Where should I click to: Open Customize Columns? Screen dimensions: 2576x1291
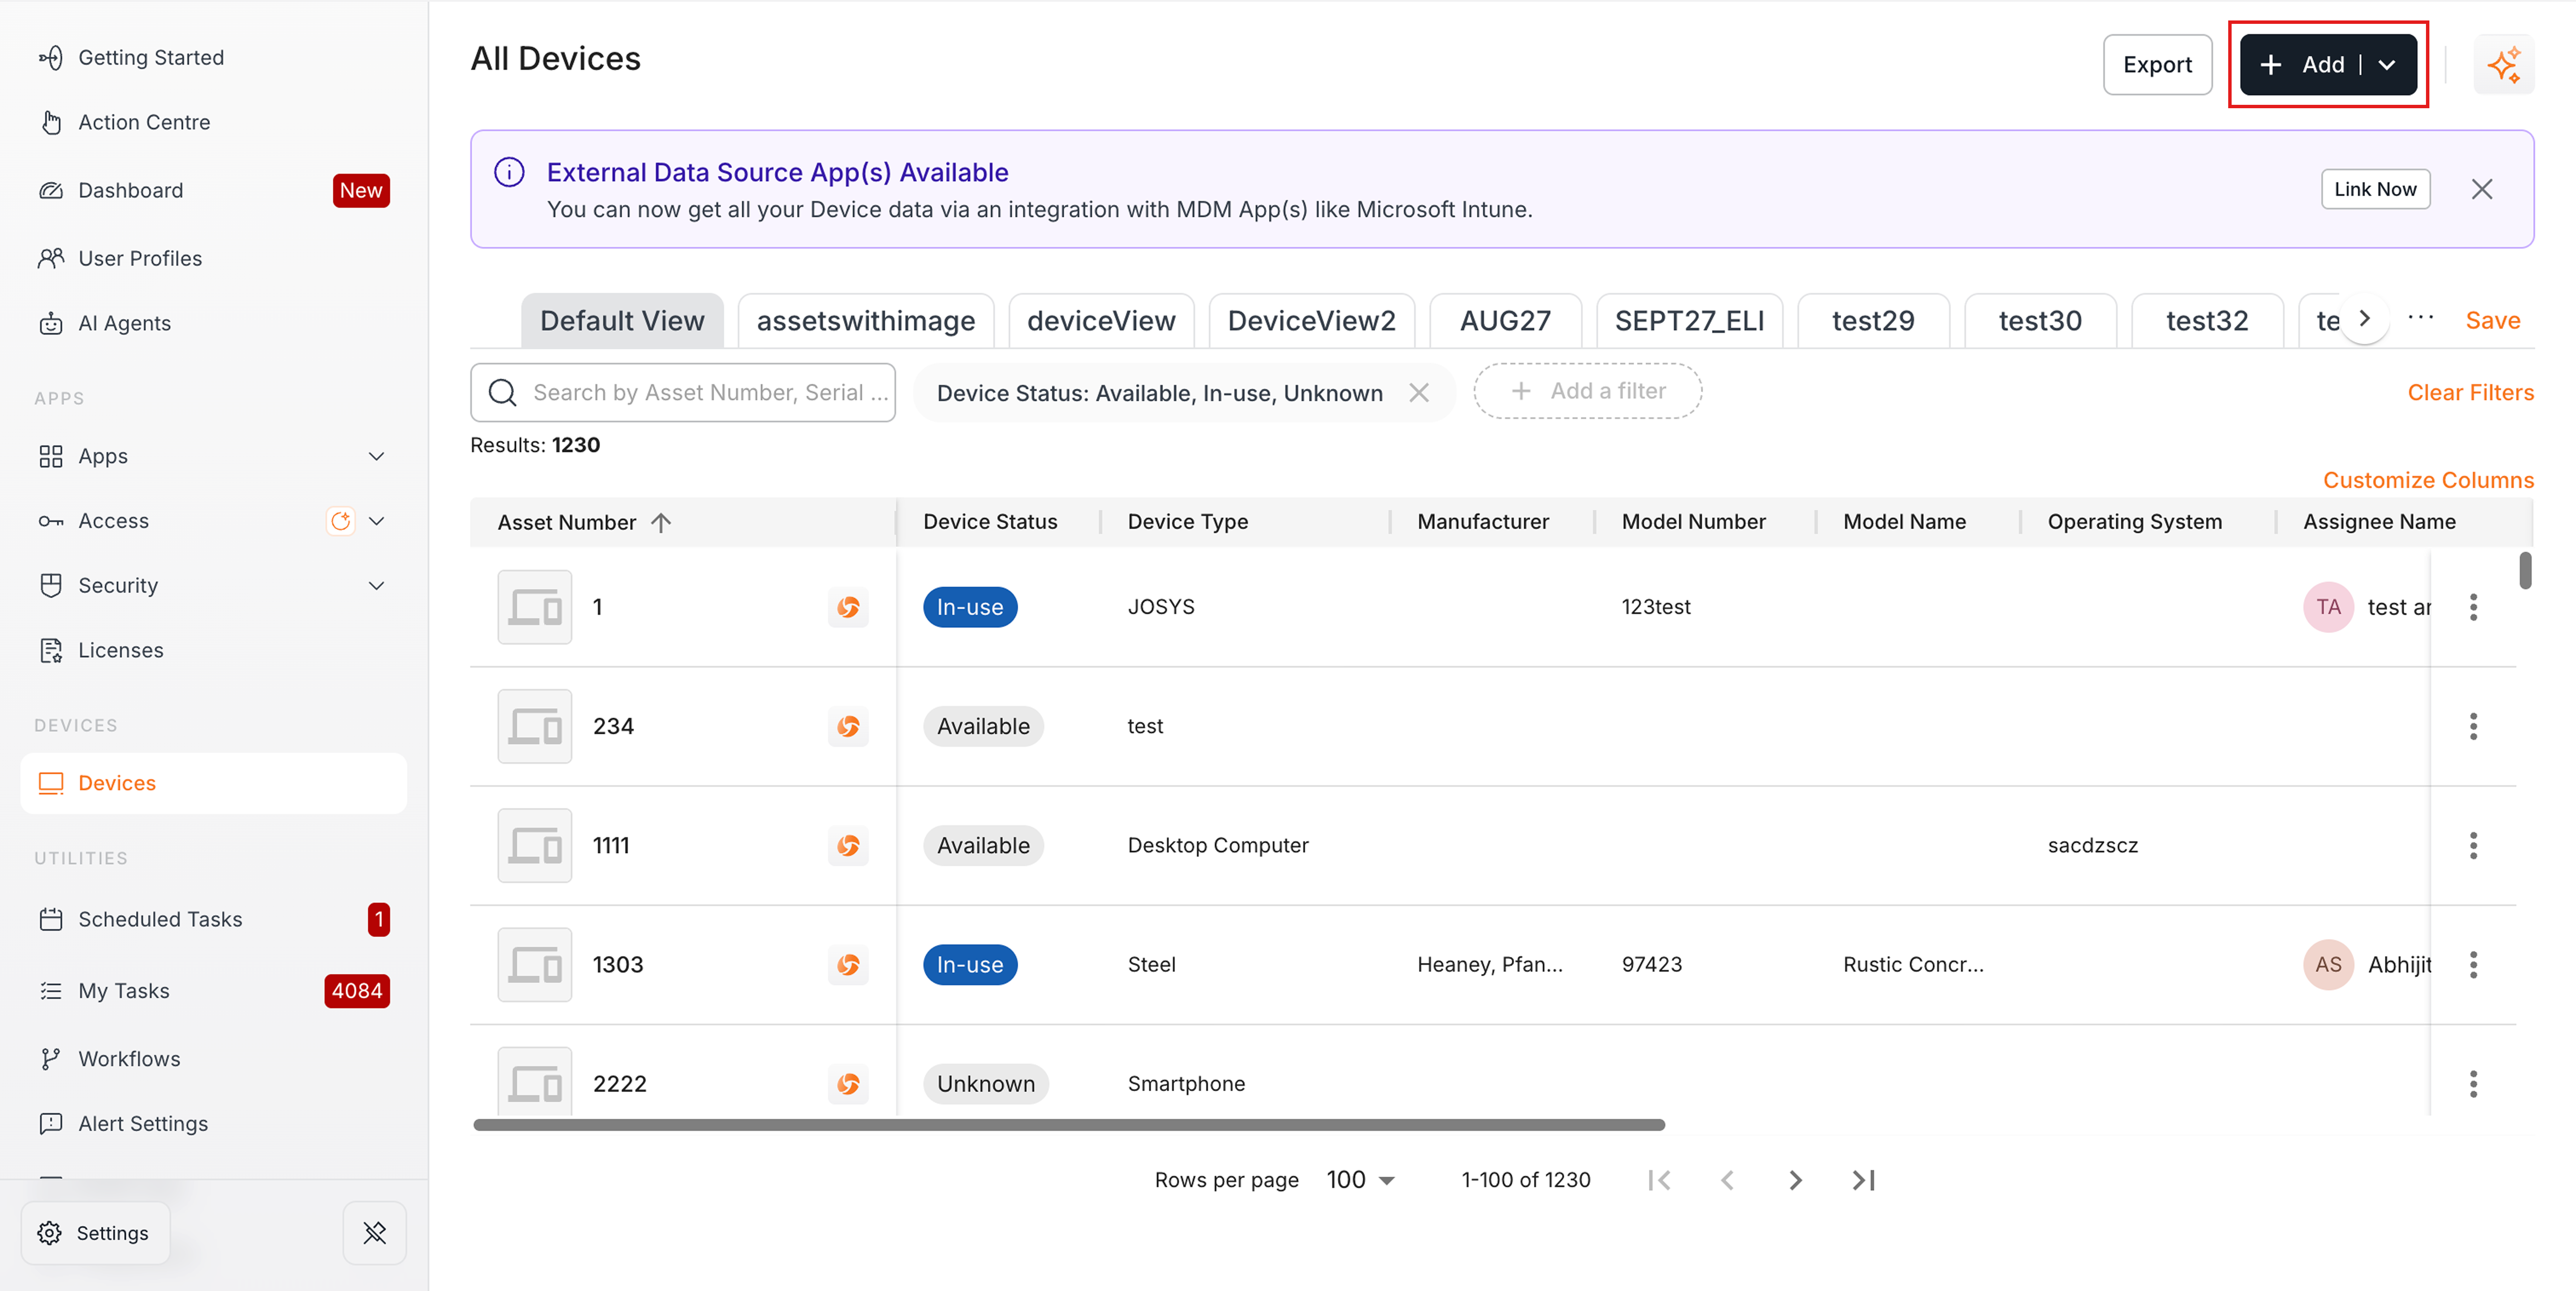click(x=2428, y=480)
